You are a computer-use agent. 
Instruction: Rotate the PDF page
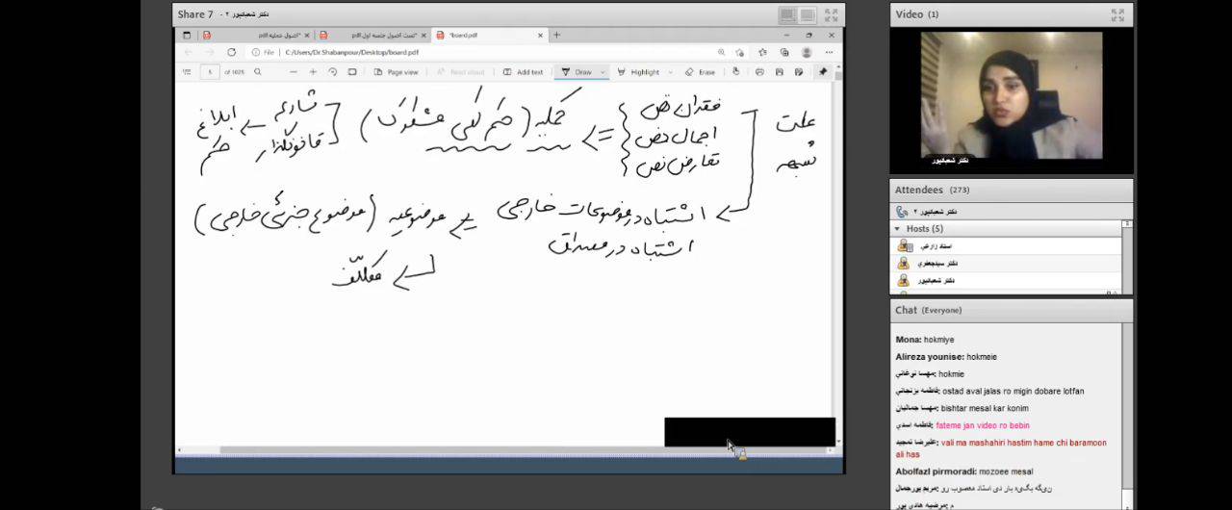pos(333,72)
